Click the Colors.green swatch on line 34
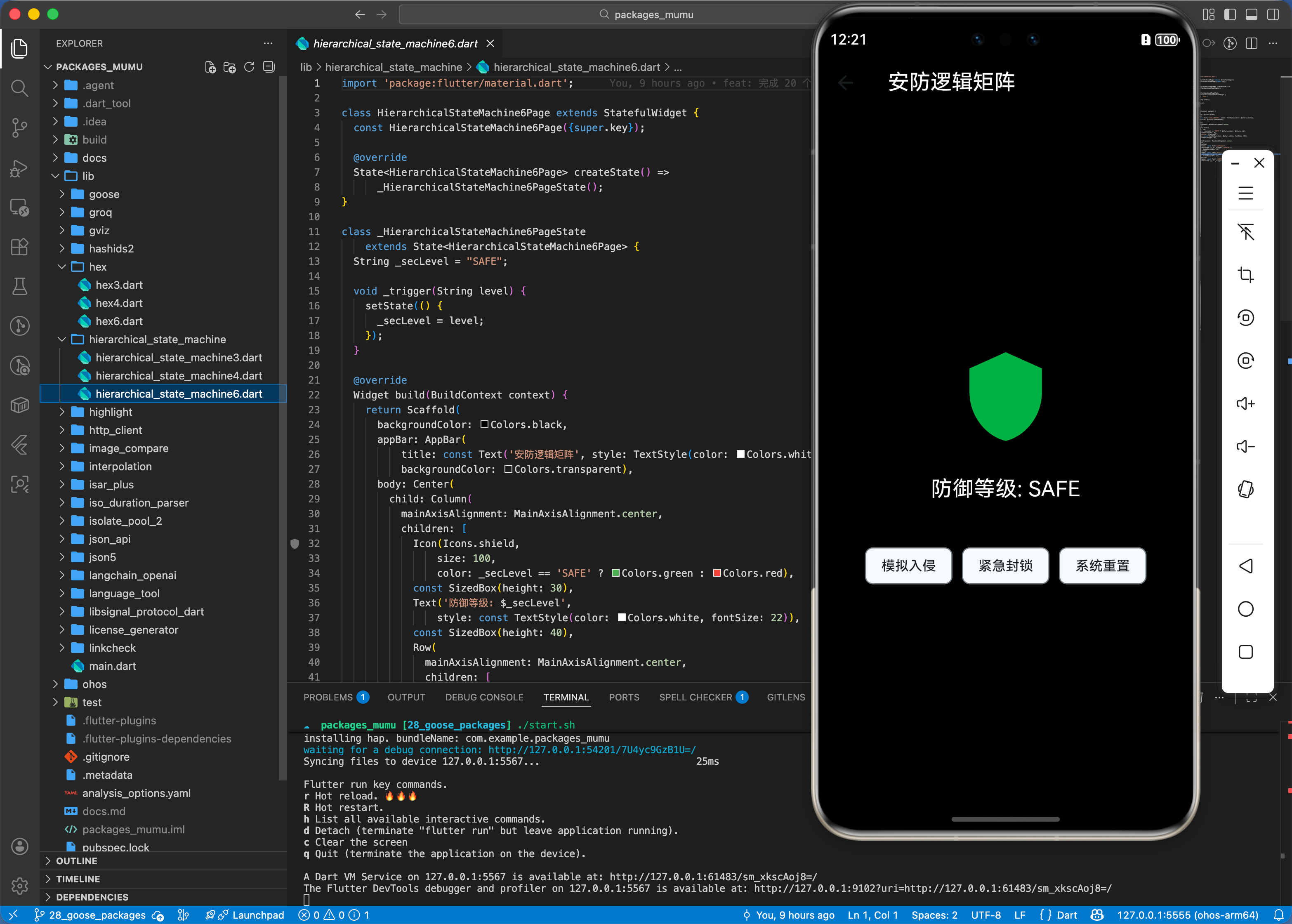This screenshot has width=1292, height=924. click(615, 573)
